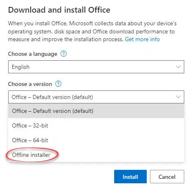Click the word Microsoft in description text
Viewport: 192px width, 189px height.
pyautogui.click(x=81, y=23)
